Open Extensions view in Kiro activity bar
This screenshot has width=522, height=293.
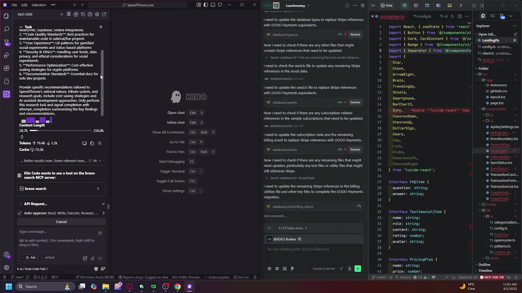tap(6, 68)
